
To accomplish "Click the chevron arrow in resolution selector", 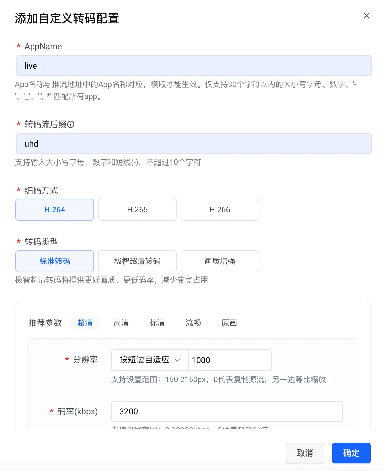I will click(177, 360).
